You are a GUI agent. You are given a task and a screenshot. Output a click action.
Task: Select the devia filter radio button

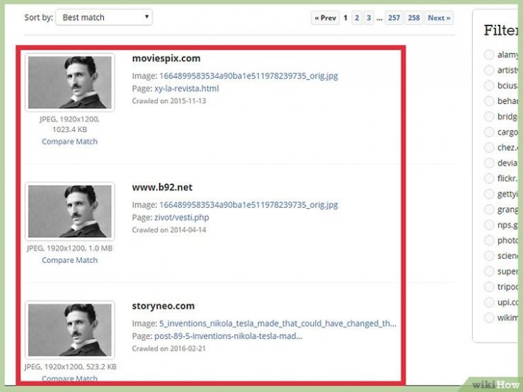(x=489, y=163)
